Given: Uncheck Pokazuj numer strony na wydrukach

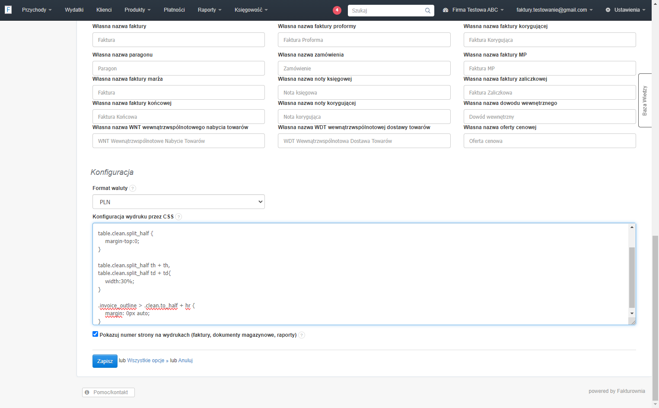Looking at the screenshot, I should [95, 334].
